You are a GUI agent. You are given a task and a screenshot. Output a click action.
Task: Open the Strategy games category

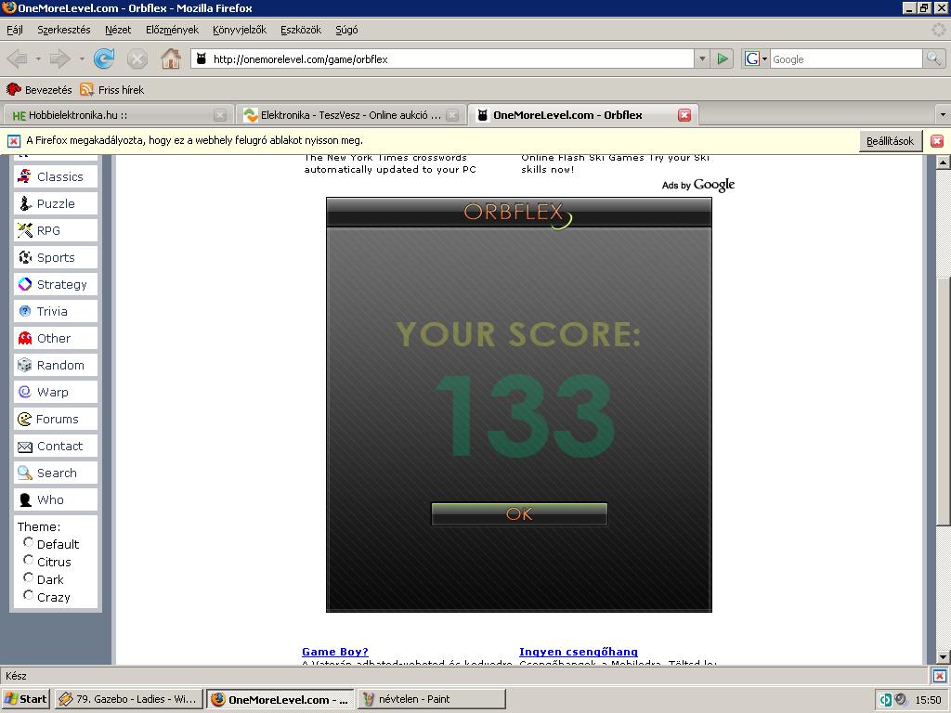tap(55, 284)
